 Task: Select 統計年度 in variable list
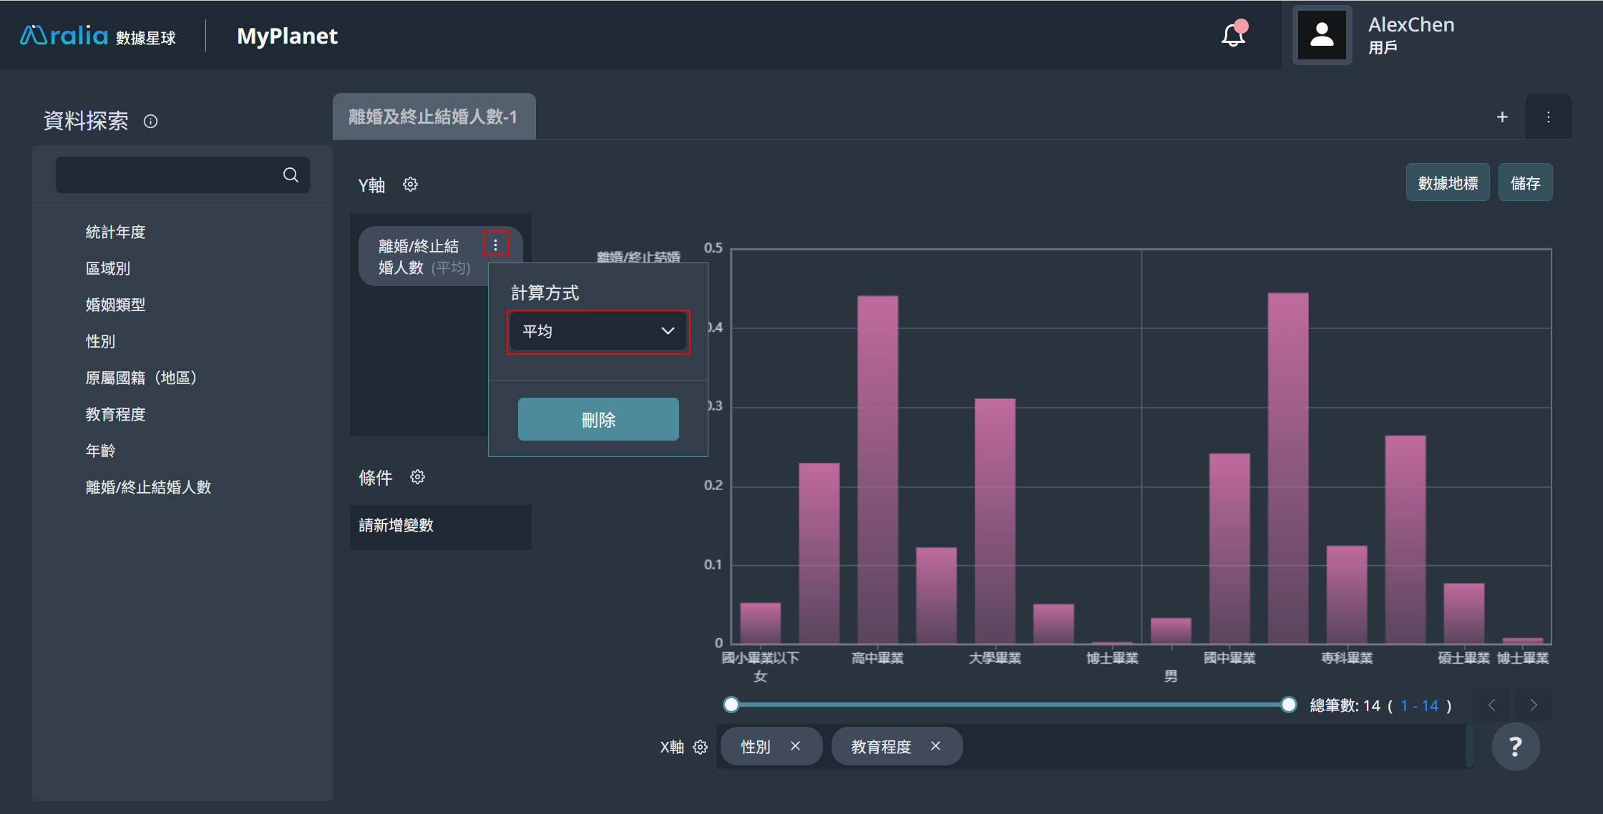pos(115,232)
